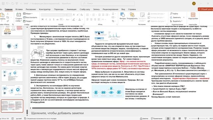
Task: Click Заменить replace button
Action: click(x=175, y=17)
